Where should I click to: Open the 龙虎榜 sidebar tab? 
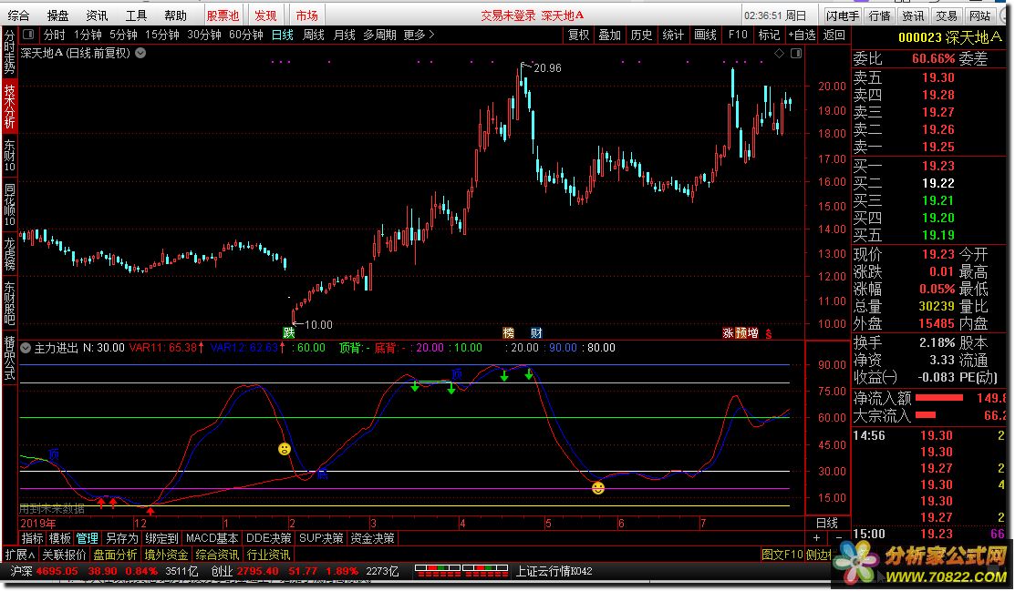point(10,253)
